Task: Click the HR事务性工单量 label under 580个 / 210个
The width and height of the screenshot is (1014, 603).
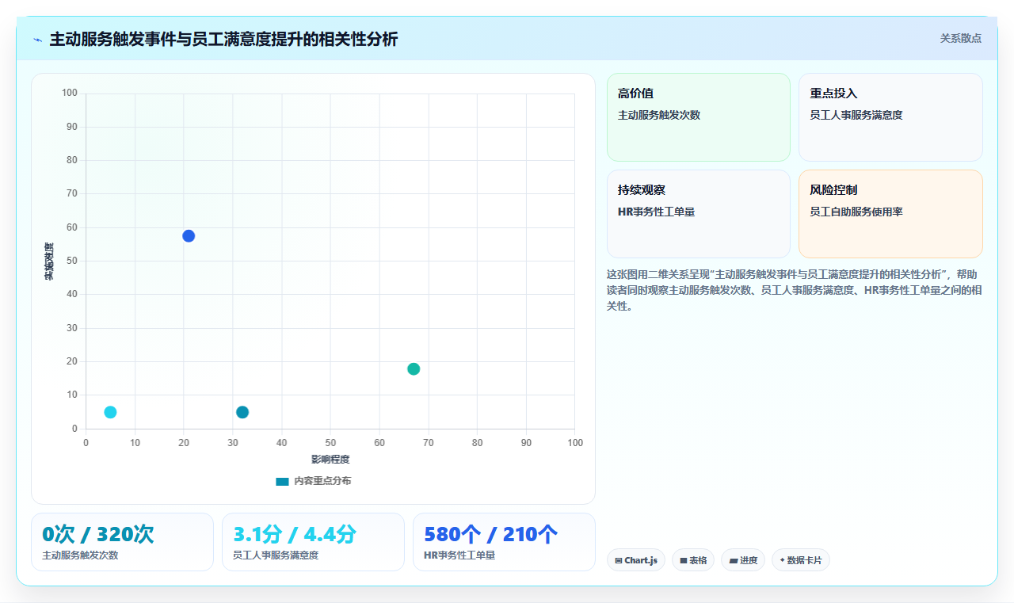Action: [x=459, y=555]
